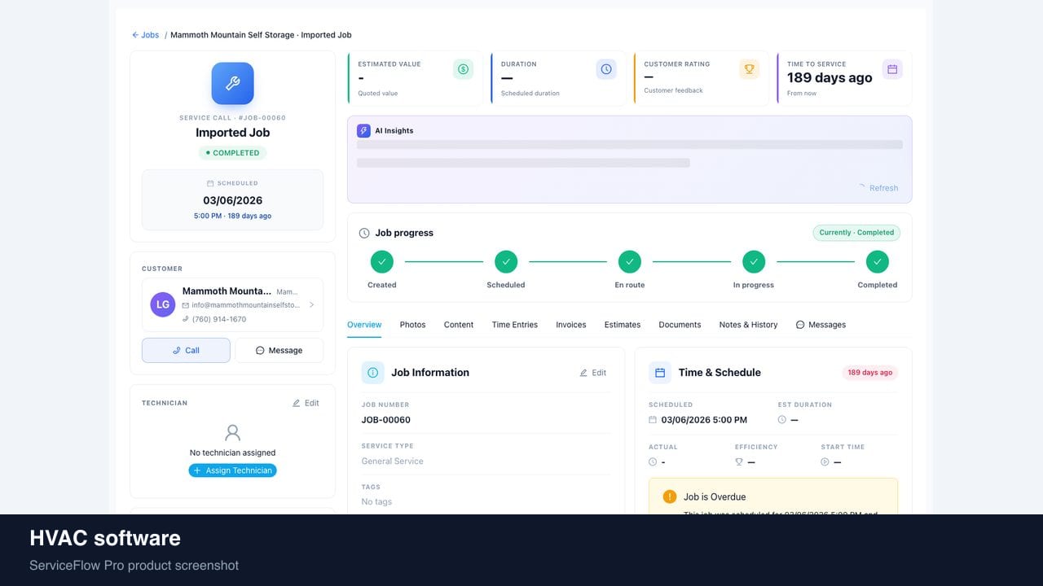The width and height of the screenshot is (1043, 586).
Task: Switch to the Overview tab
Action: click(x=364, y=325)
